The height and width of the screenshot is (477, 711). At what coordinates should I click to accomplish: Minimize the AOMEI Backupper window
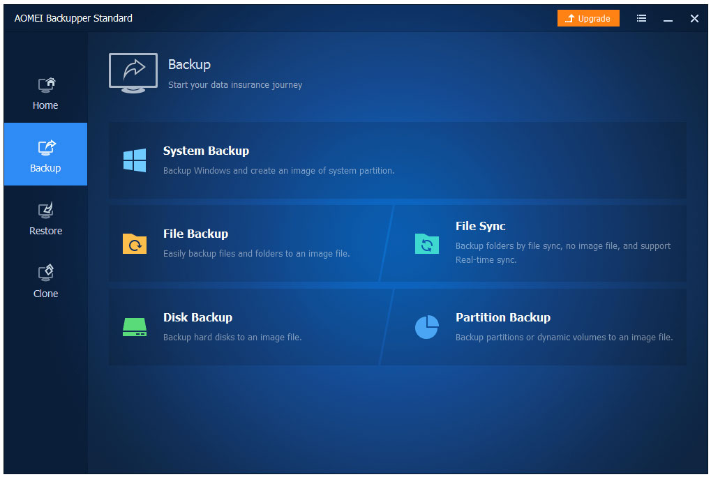pos(668,19)
